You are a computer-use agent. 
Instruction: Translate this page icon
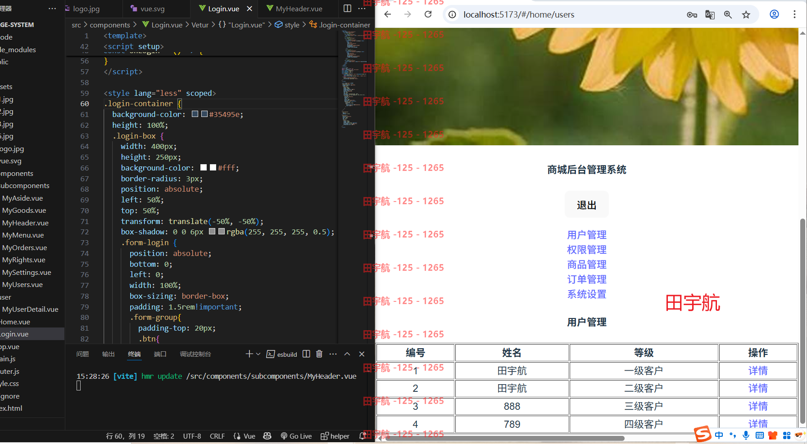(710, 15)
